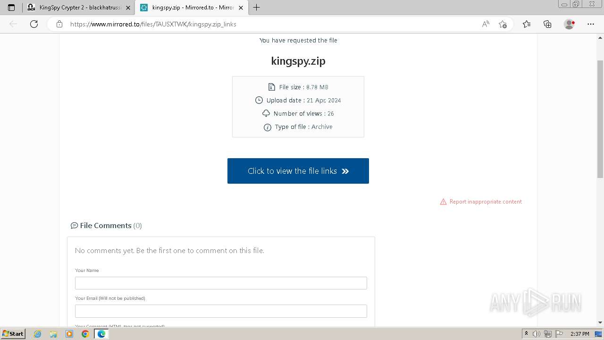604x340 pixels.
Task: Launch Internet Explorer from taskbar
Action: pos(38,334)
